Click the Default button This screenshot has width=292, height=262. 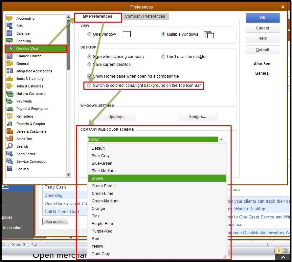click(262, 50)
